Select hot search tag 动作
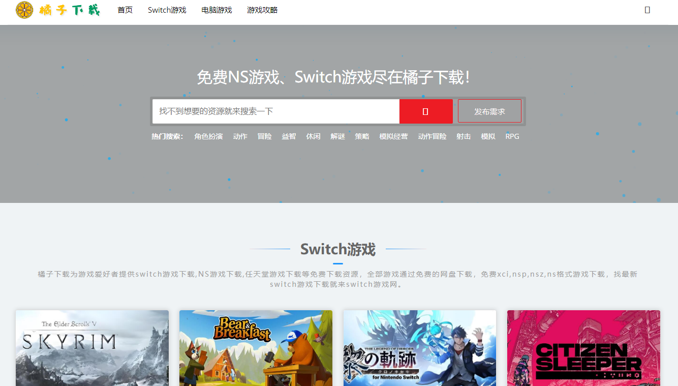 [240, 136]
